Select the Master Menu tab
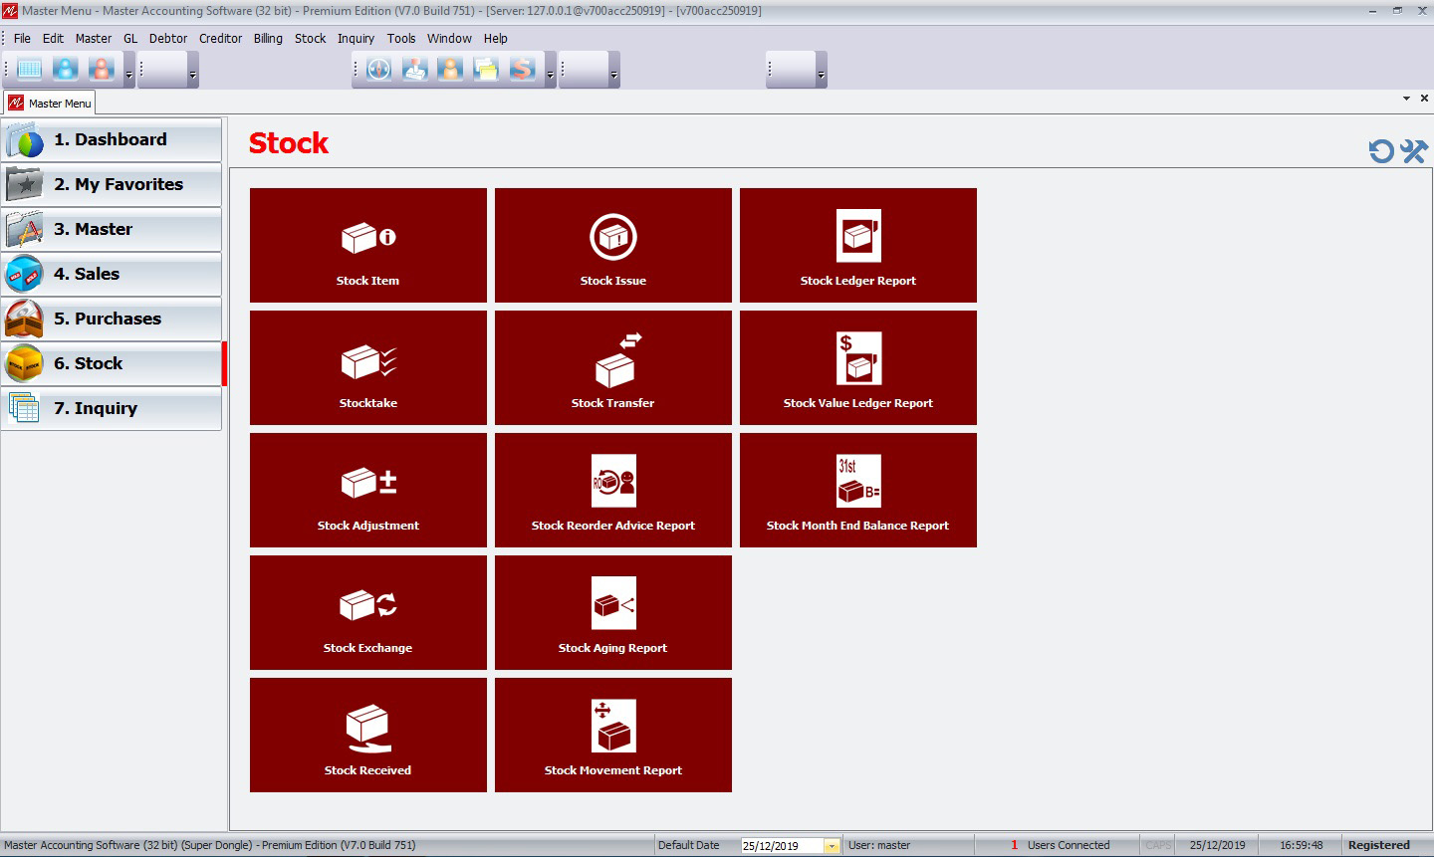The height and width of the screenshot is (857, 1434). tap(50, 103)
